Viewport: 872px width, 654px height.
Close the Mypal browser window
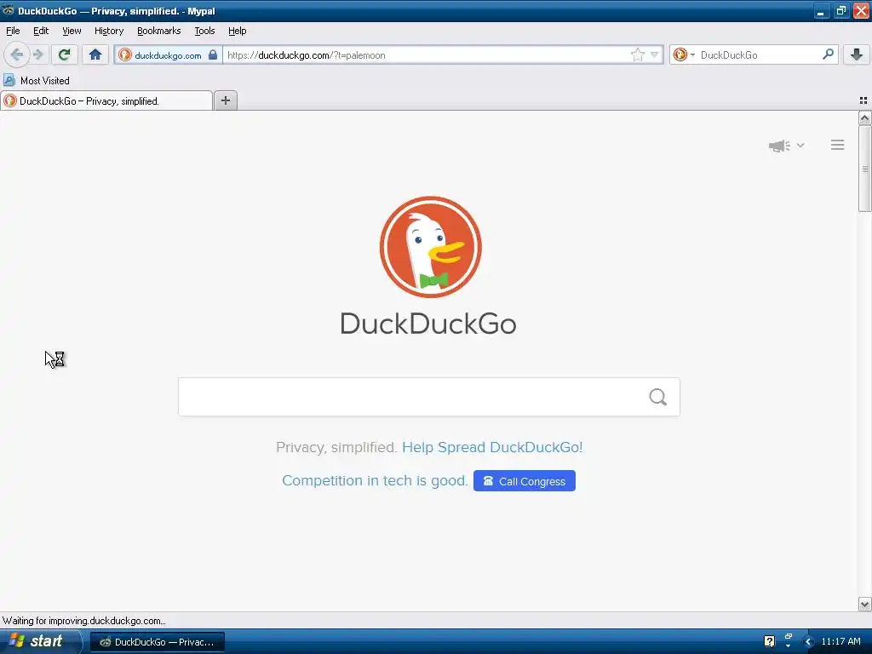(x=860, y=11)
